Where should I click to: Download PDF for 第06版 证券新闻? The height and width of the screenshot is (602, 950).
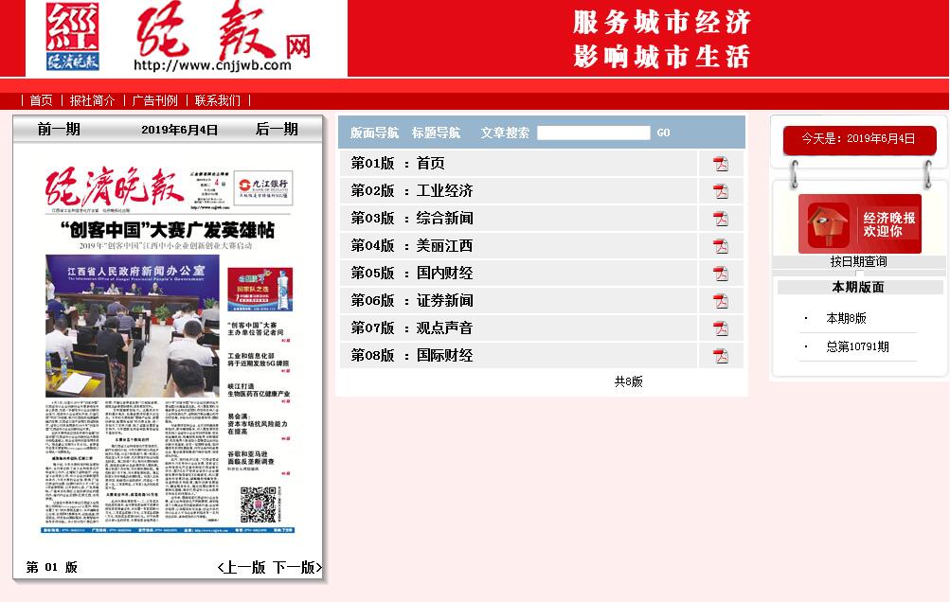(x=721, y=301)
